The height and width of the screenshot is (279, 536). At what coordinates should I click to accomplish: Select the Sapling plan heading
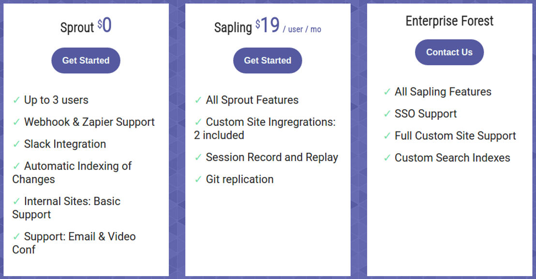pos(233,28)
